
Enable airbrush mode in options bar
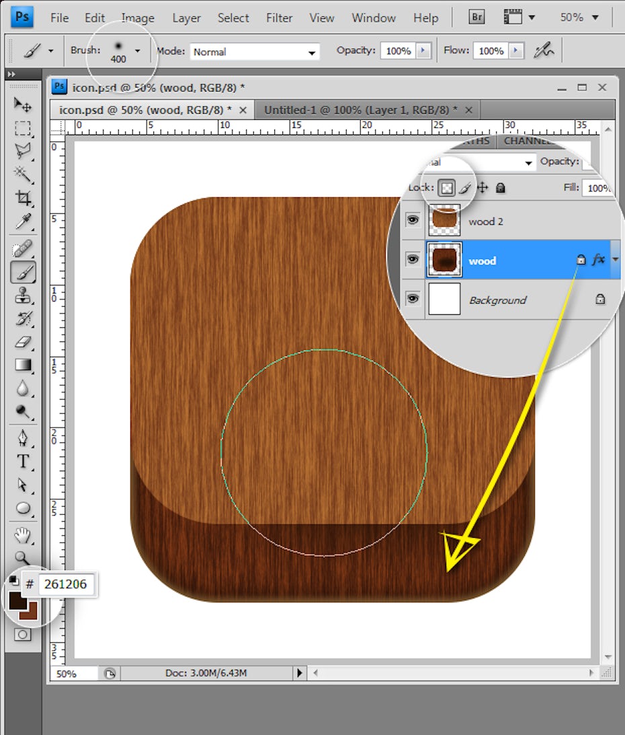tap(543, 51)
